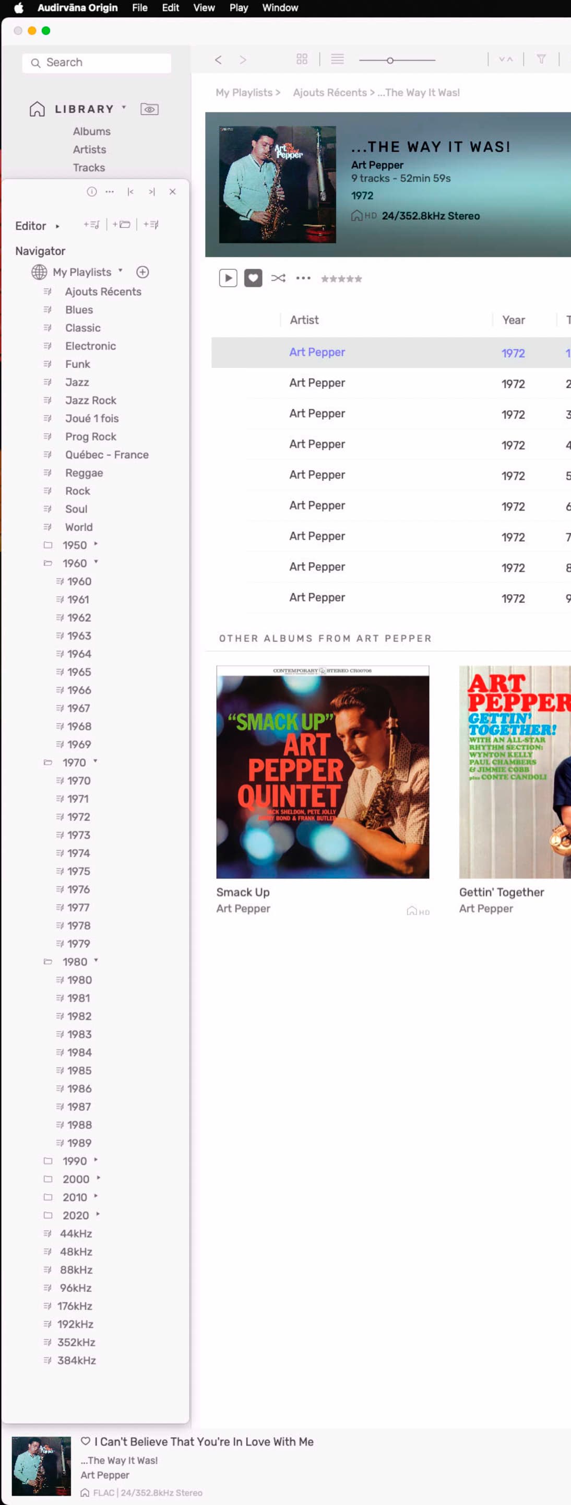Viewport: 571px width, 1505px height.
Task: Select the Jazz Rock playlist
Action: (x=90, y=400)
